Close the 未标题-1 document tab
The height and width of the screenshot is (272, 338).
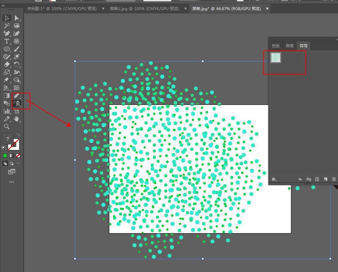pyautogui.click(x=103, y=9)
